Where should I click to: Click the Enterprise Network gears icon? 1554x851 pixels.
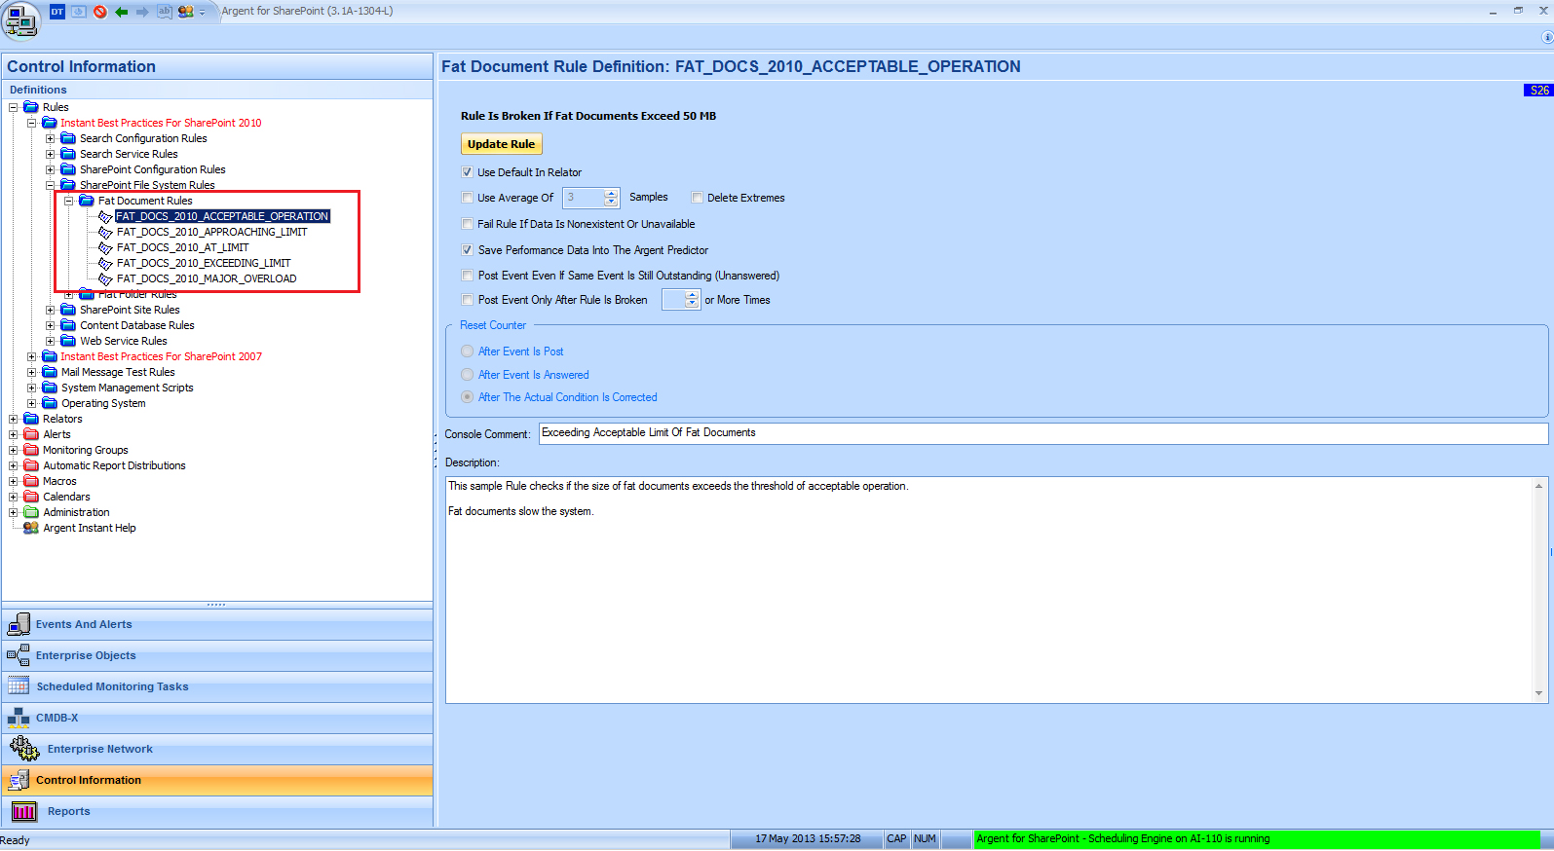(23, 749)
